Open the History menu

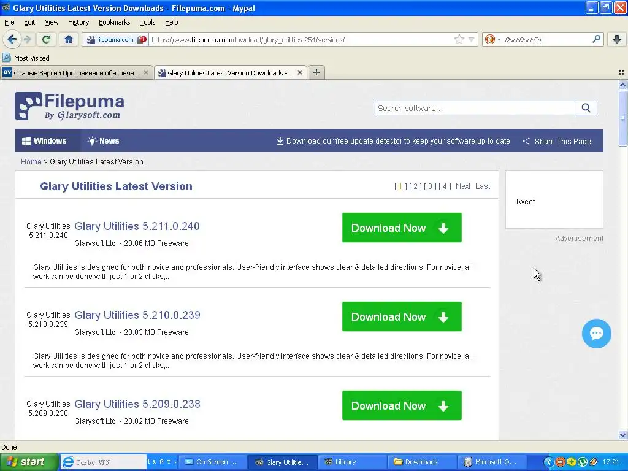click(x=78, y=22)
